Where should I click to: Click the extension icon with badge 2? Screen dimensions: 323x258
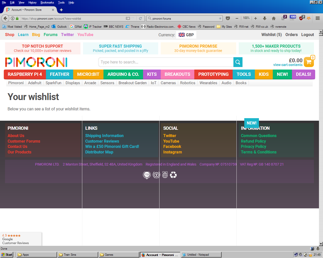[x=284, y=18]
